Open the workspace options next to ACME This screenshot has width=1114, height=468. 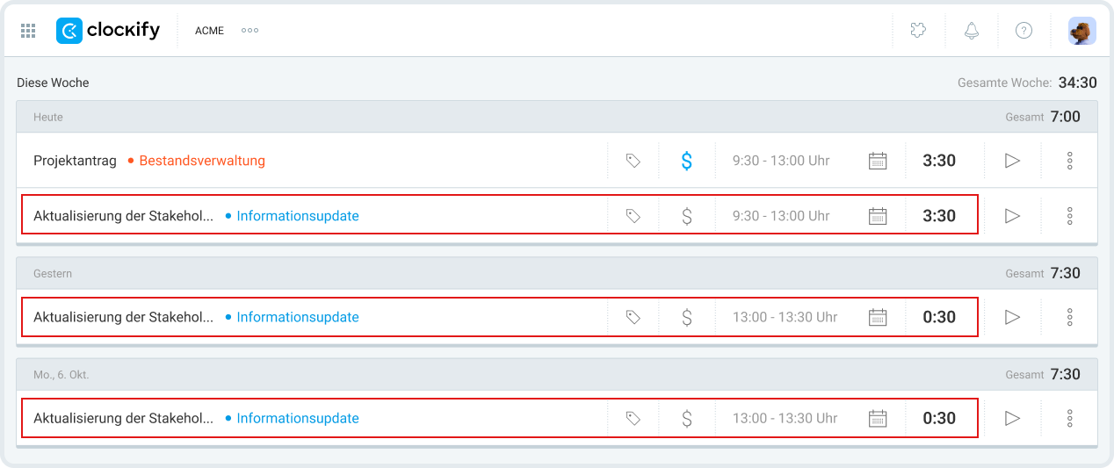tap(250, 31)
